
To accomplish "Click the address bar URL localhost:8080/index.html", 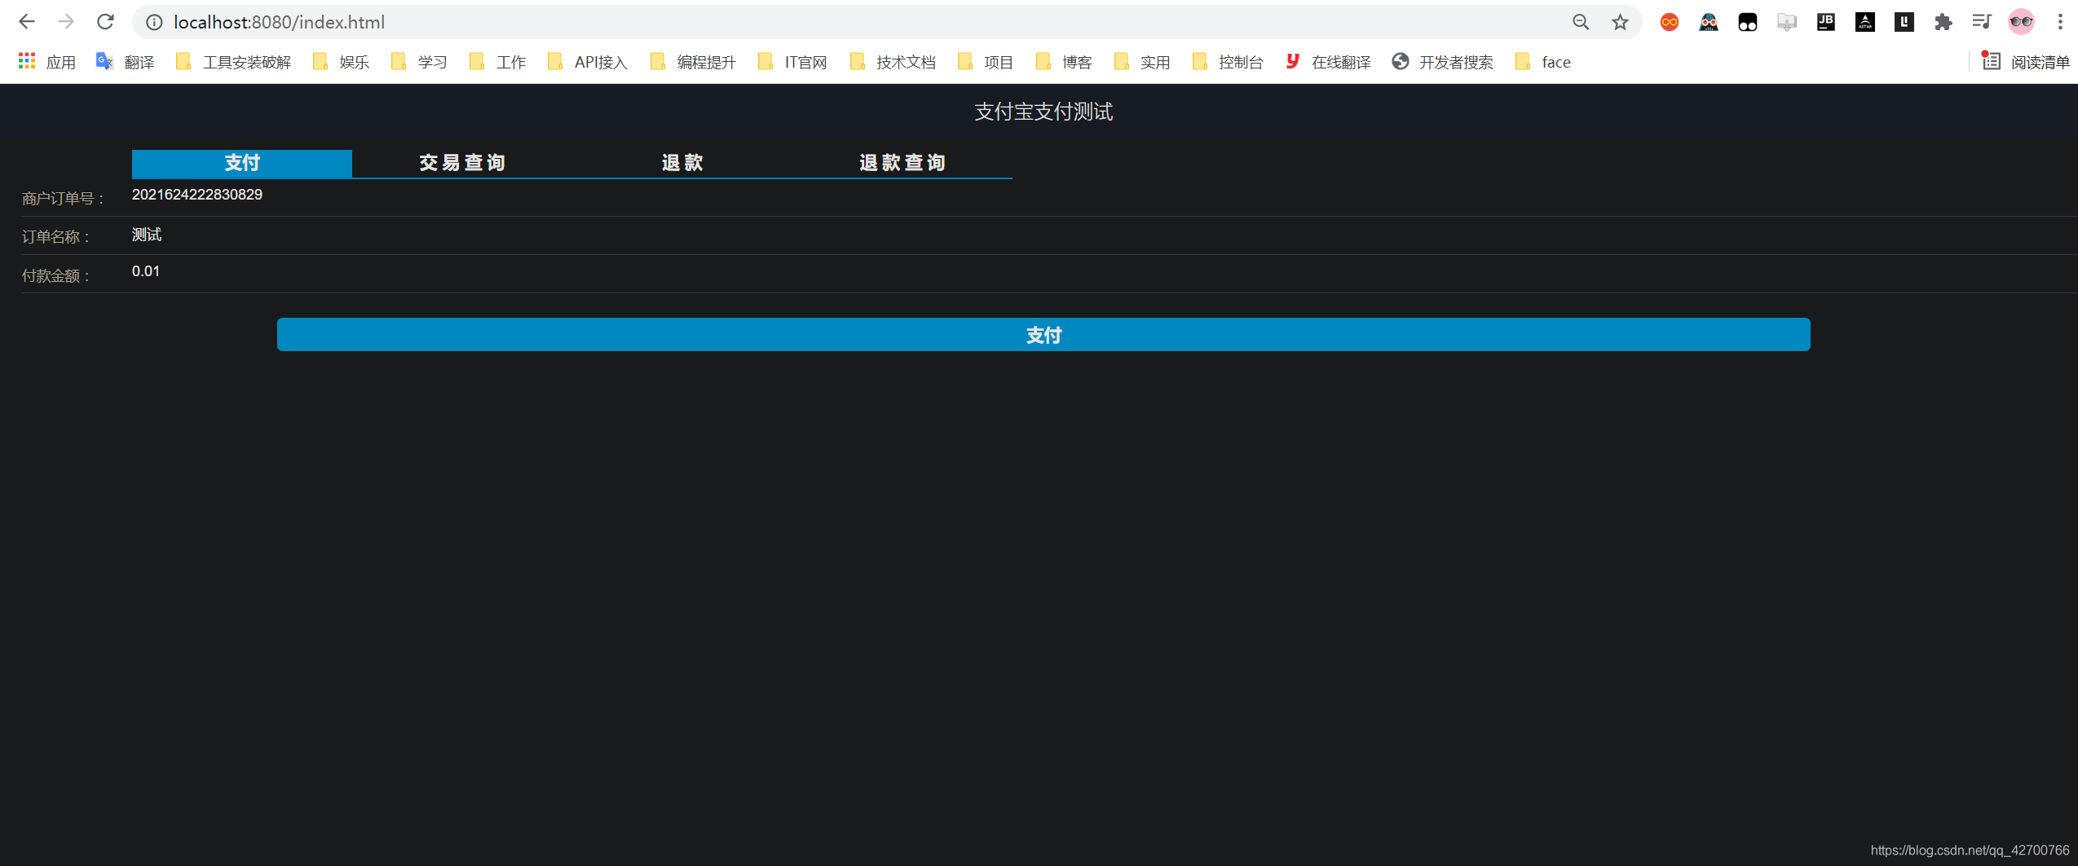I will [279, 22].
